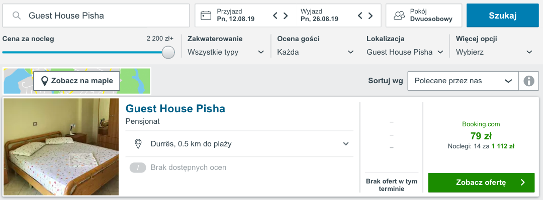This screenshot has width=543, height=200.
Task: Expand Durrës location details chevron
Action: (x=345, y=144)
